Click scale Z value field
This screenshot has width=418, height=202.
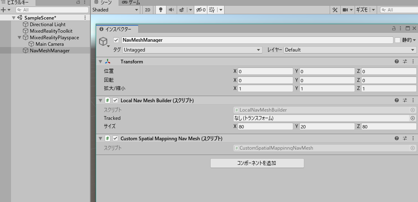coord(389,88)
